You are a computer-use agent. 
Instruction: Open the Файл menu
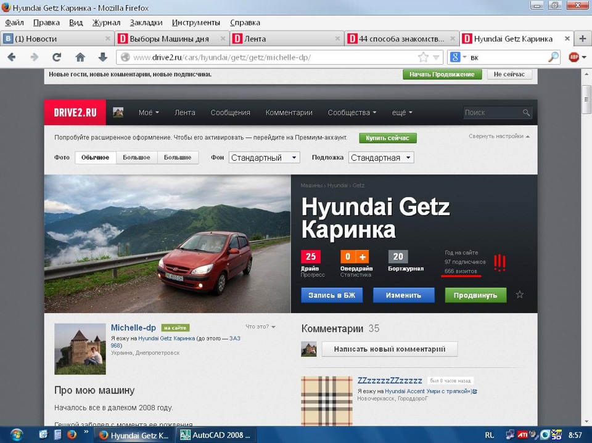(x=14, y=23)
